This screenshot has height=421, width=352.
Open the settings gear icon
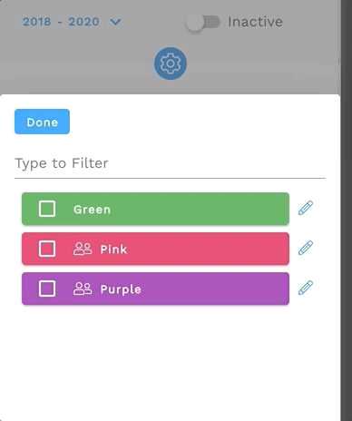(171, 64)
